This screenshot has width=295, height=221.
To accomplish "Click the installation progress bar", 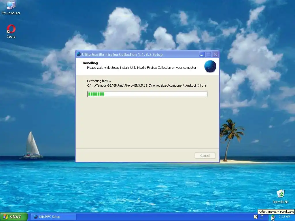I will pos(147,94).
